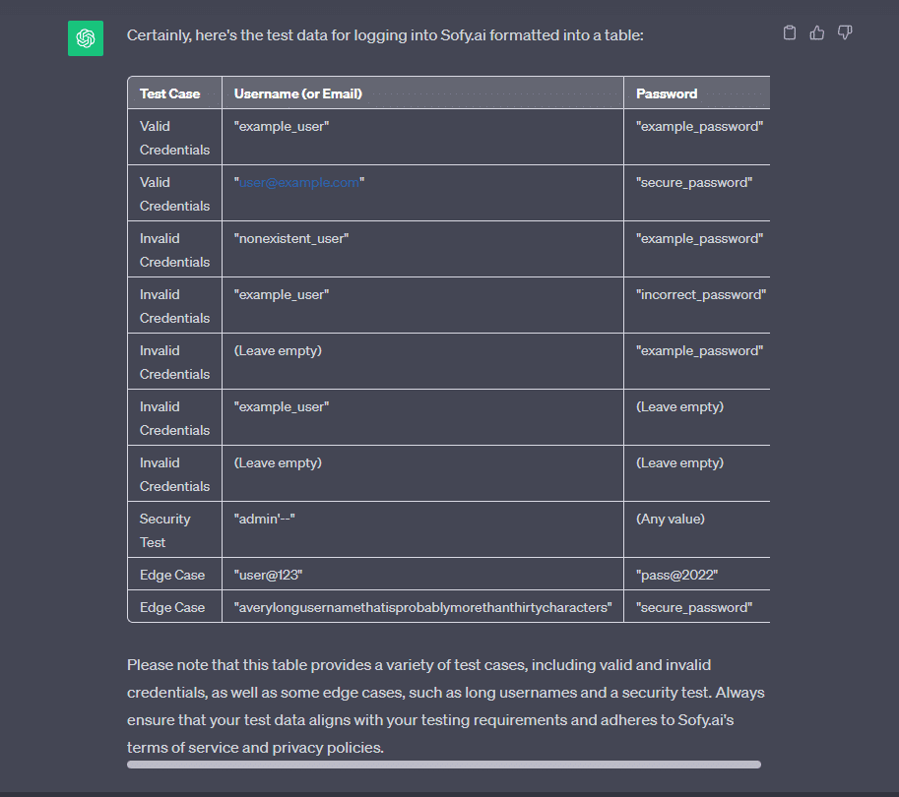Viewport: 899px width, 797px height.
Task: Click the "Please note" closing paragraph
Action: pyautogui.click(x=445, y=705)
